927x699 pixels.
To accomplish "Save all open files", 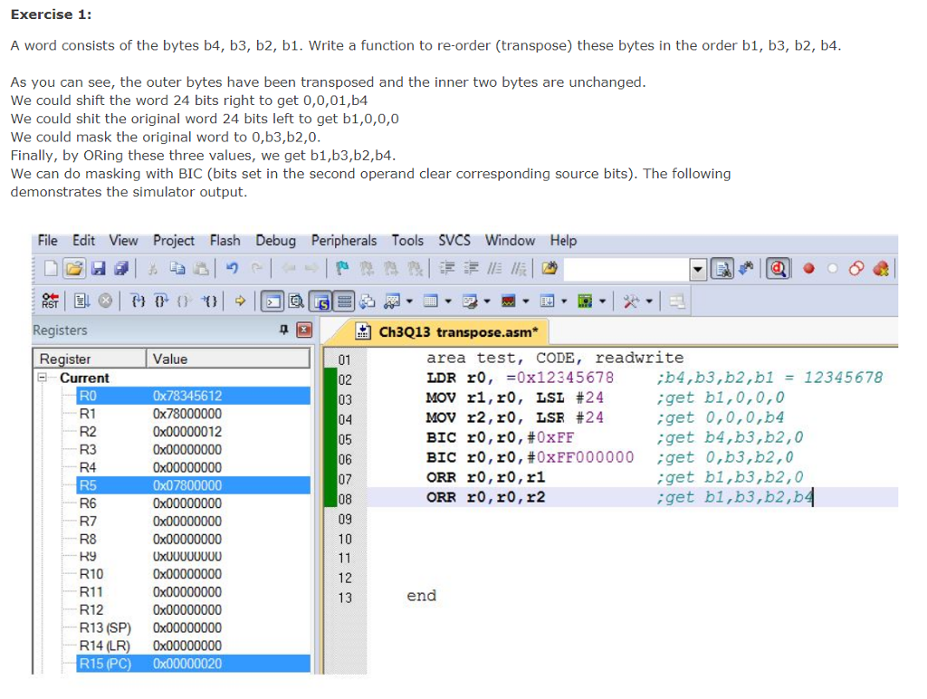I will pyautogui.click(x=120, y=269).
